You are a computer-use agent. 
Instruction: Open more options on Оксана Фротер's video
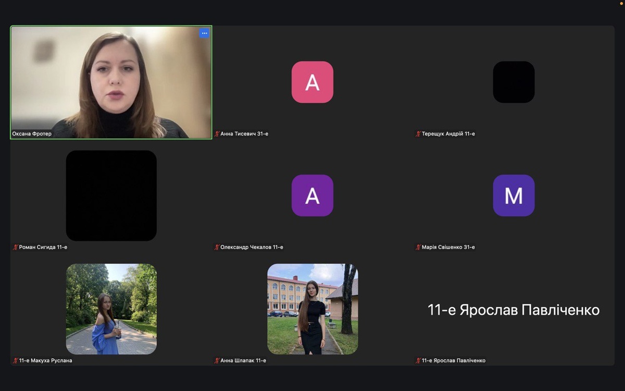point(204,33)
